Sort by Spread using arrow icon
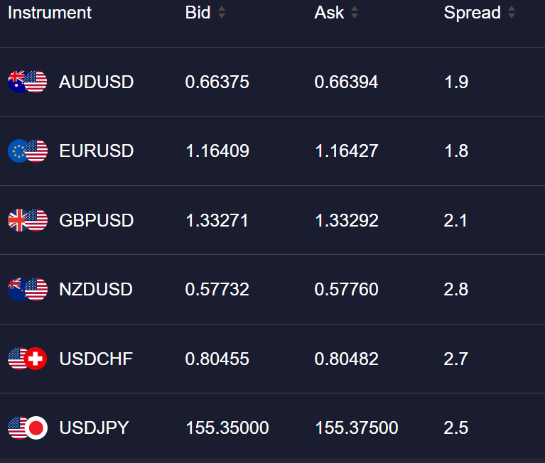This screenshot has width=545, height=463. pos(512,13)
